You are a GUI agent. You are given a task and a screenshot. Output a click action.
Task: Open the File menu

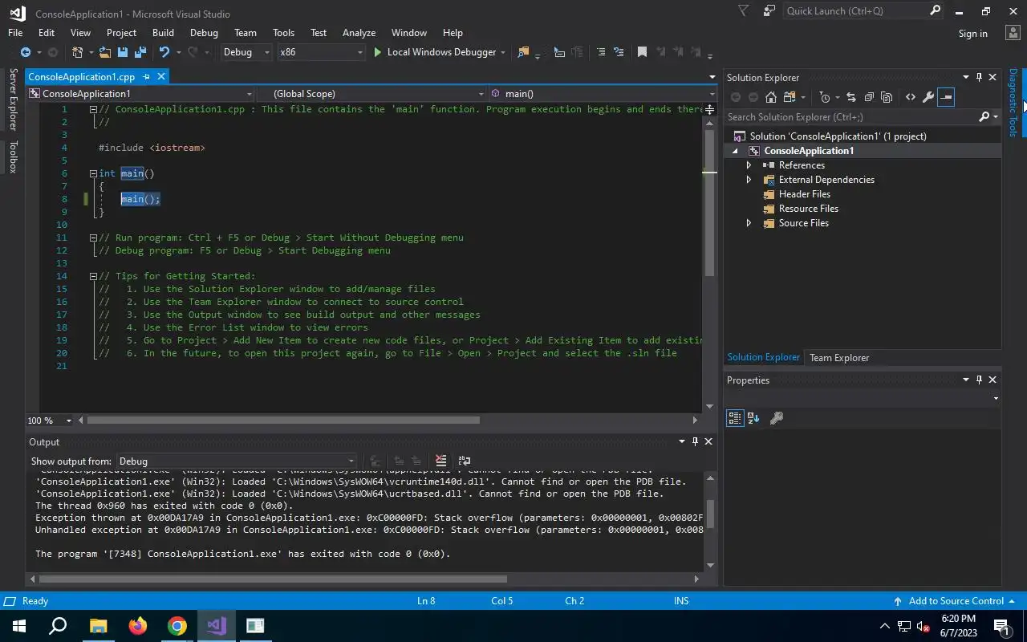[15, 33]
